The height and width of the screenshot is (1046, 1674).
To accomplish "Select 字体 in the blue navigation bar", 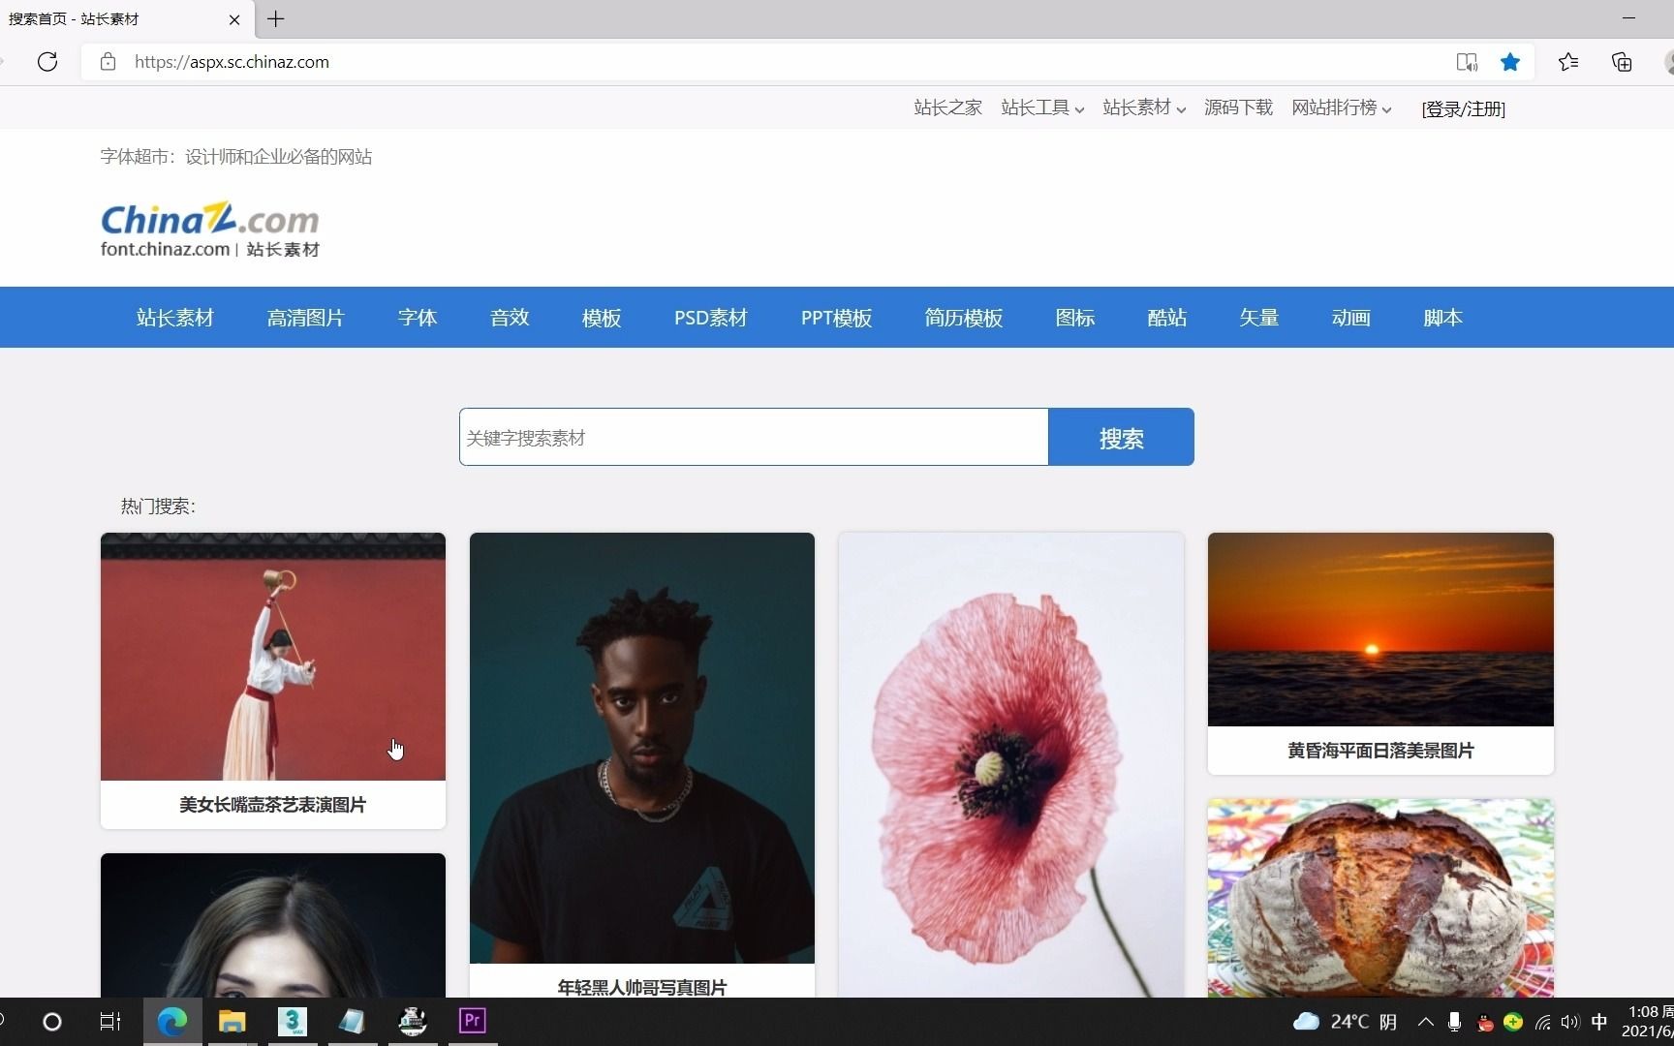I will click(x=417, y=318).
